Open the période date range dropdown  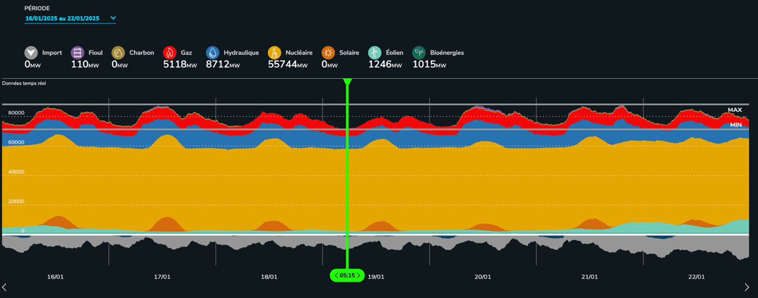[x=62, y=19]
